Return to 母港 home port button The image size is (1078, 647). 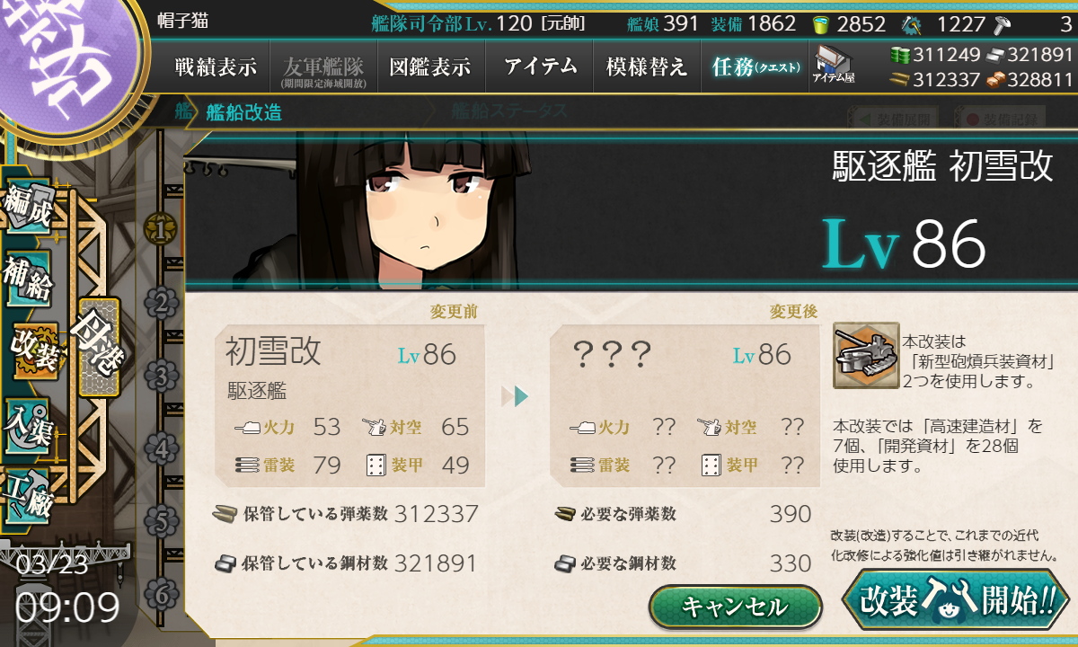coord(99,347)
